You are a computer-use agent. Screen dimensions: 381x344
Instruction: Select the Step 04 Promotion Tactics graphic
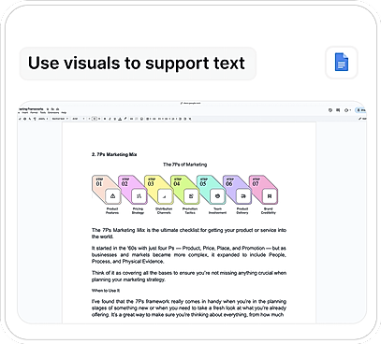click(185, 194)
